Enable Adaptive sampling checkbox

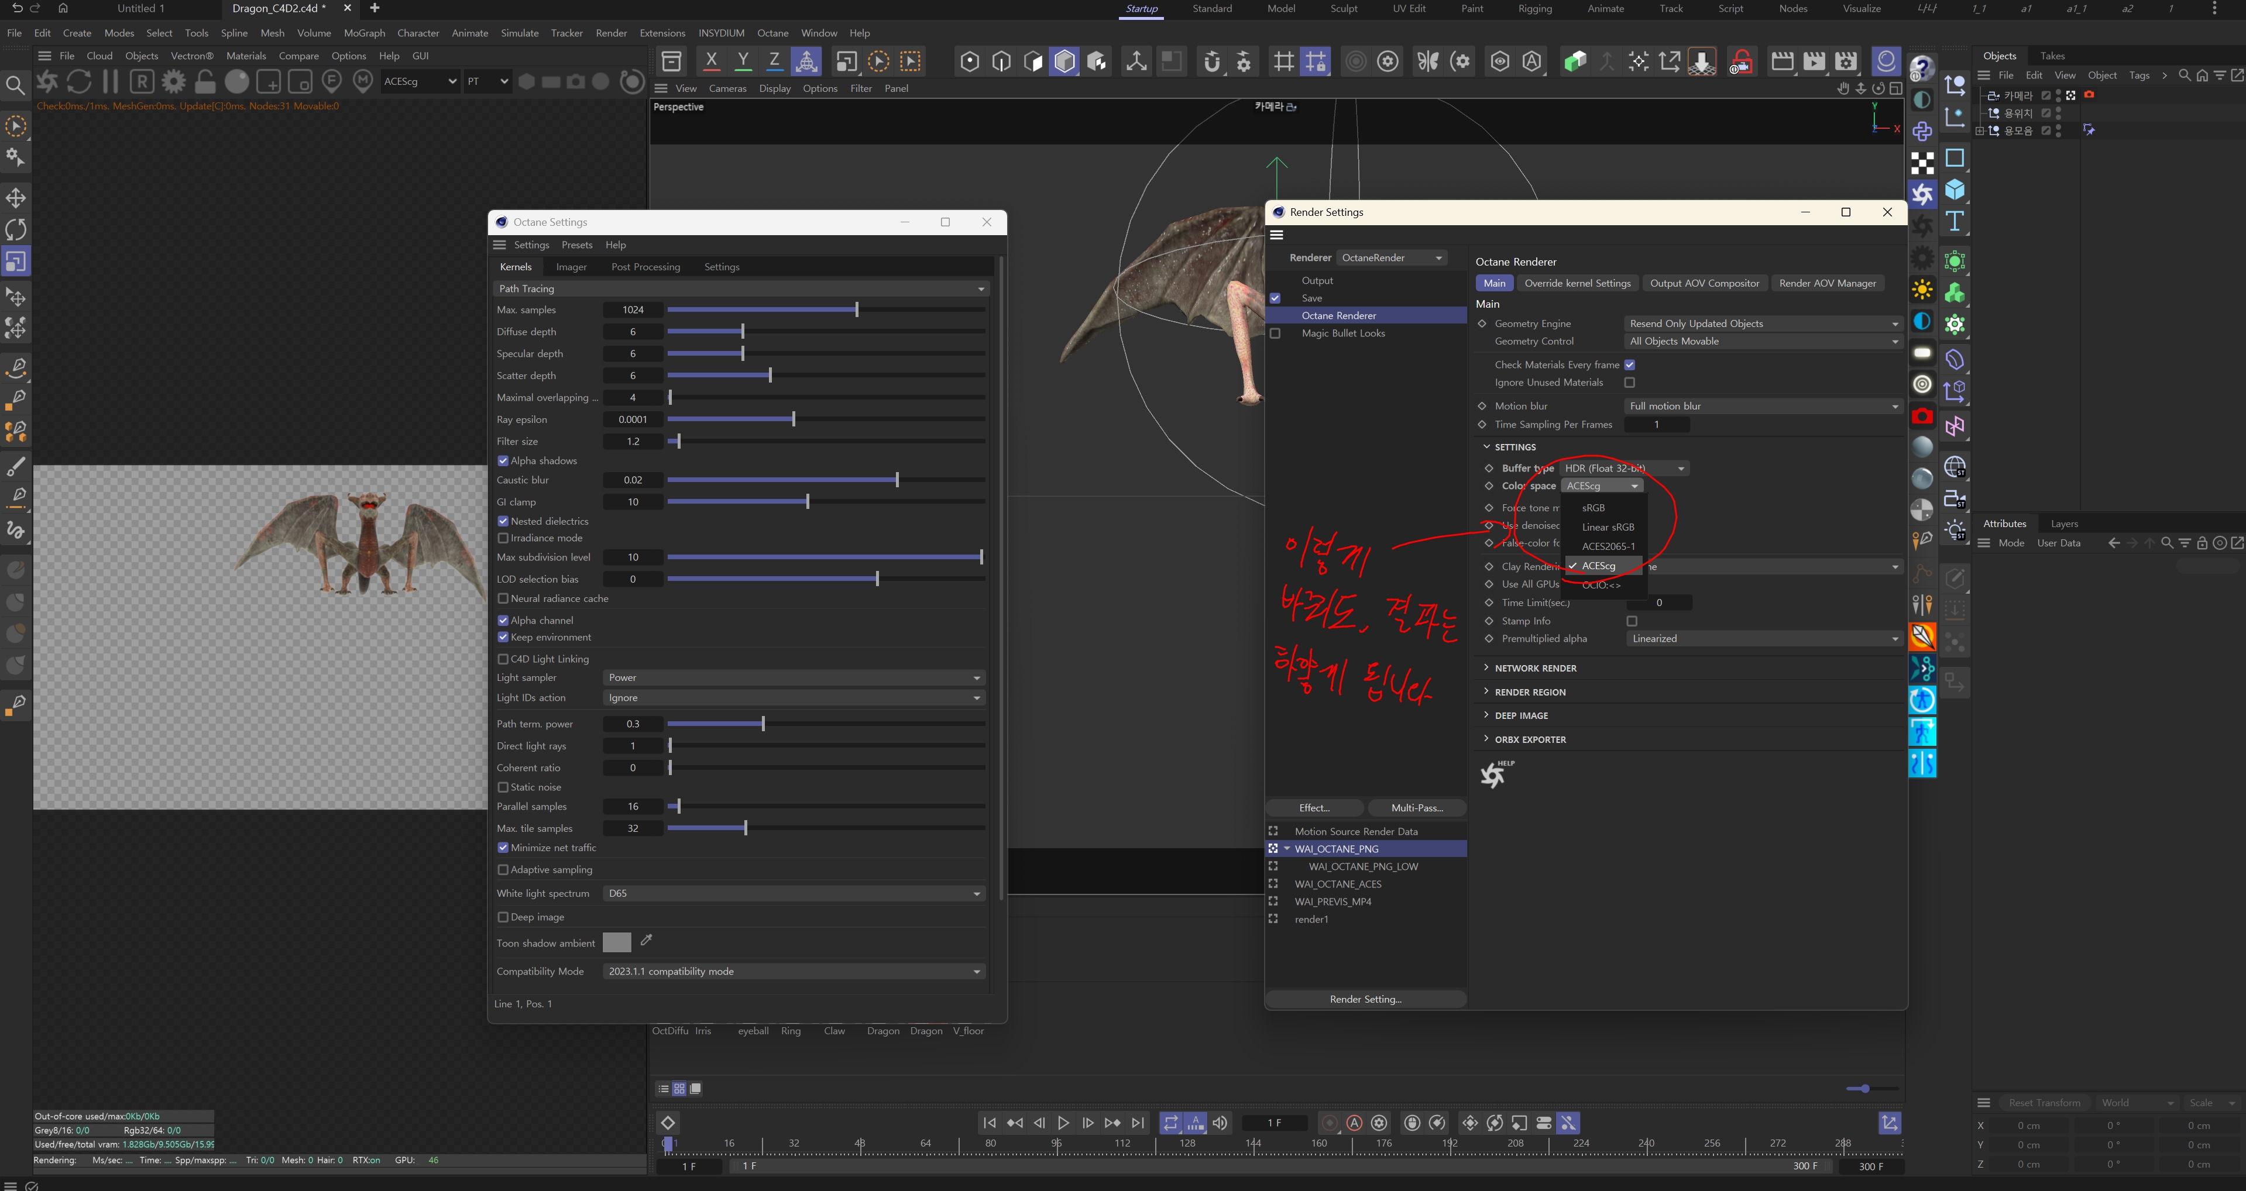[x=503, y=869]
